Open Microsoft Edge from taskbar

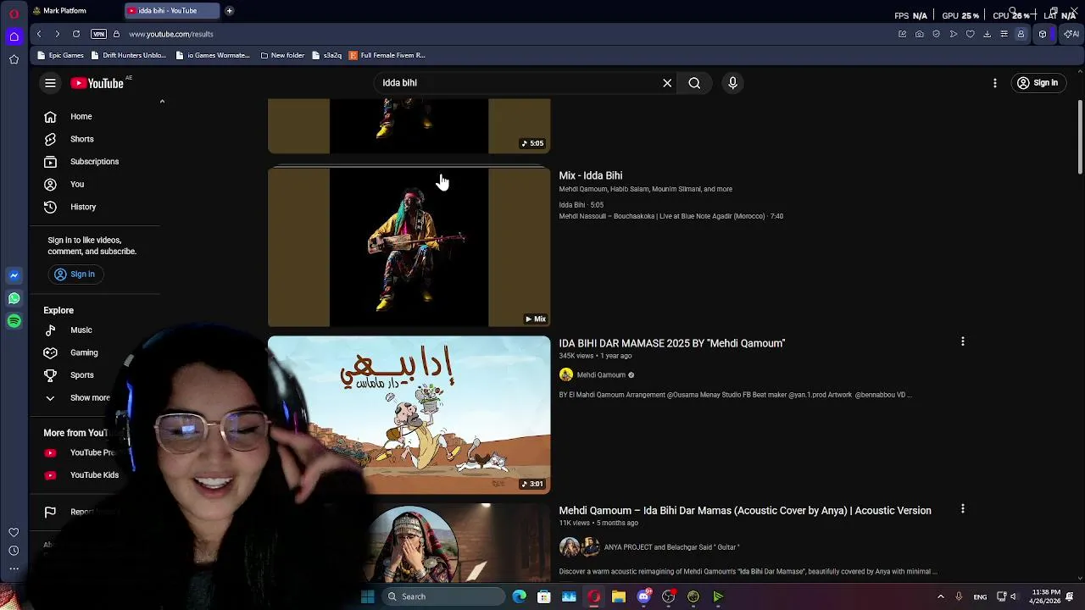pyautogui.click(x=519, y=596)
